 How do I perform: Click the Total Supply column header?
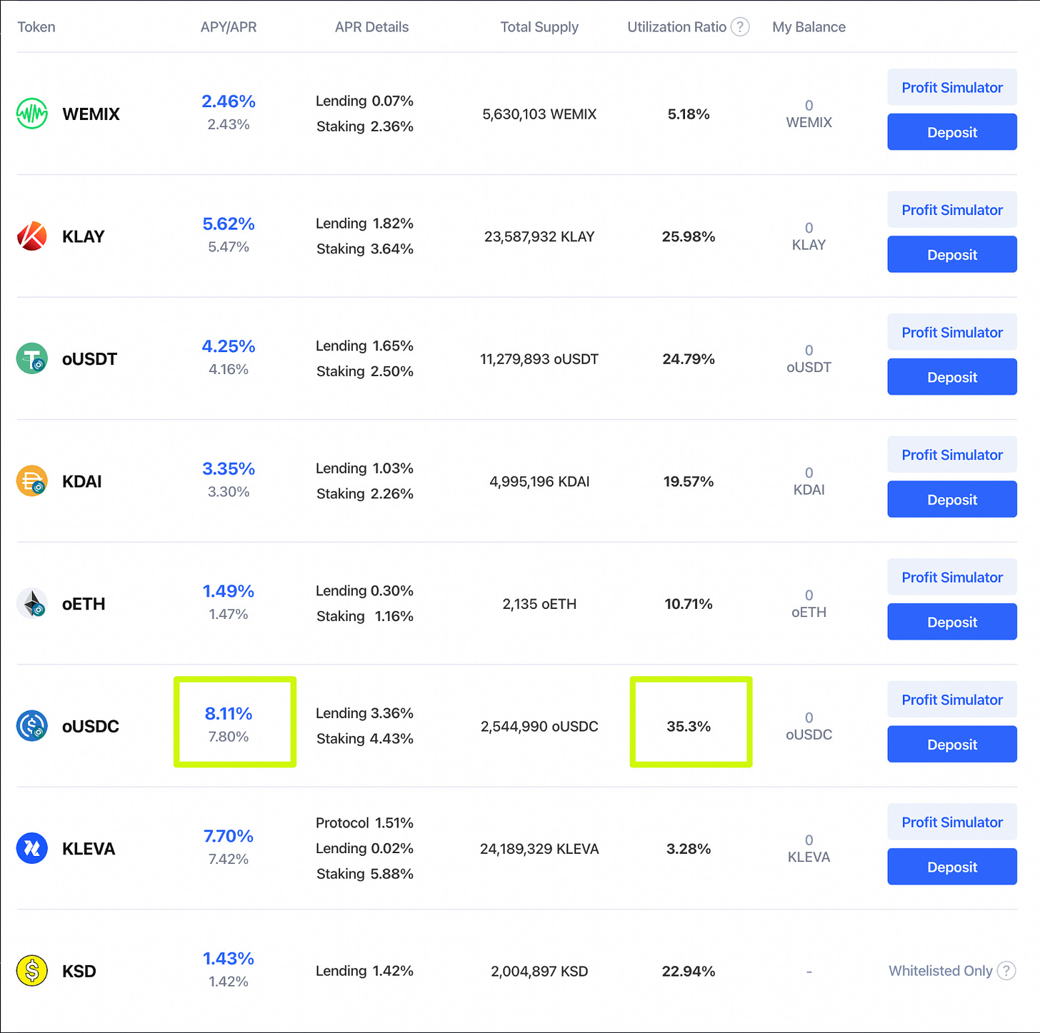pos(539,27)
